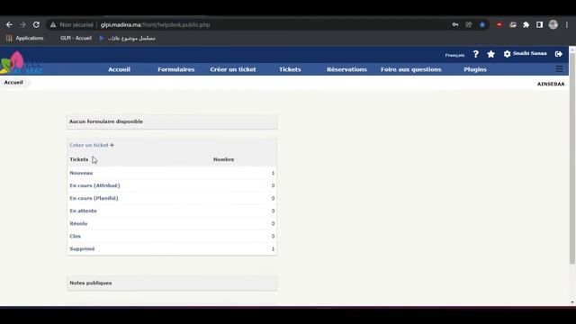576x324 pixels.
Task: Select the AINSEBAA entity
Action: coord(551,84)
